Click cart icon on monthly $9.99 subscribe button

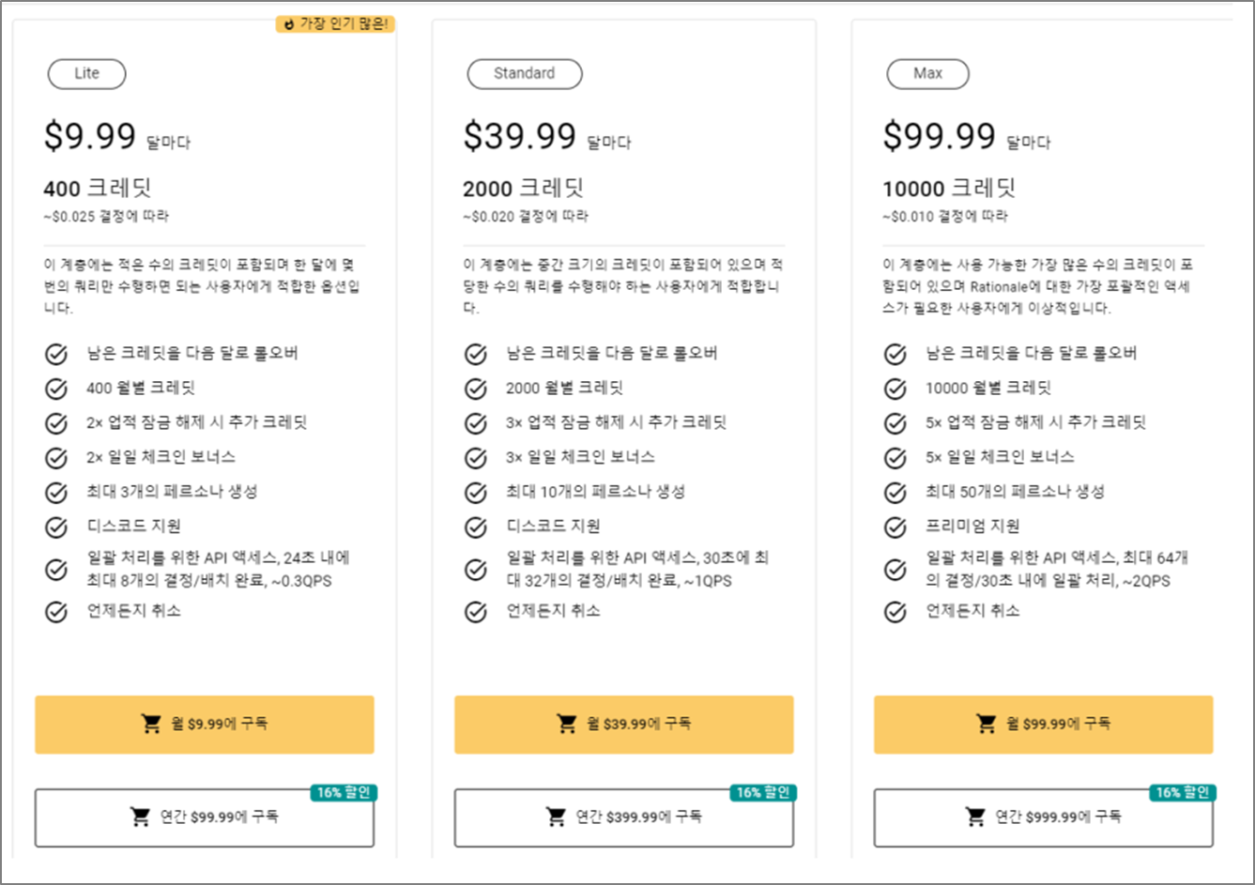151,724
